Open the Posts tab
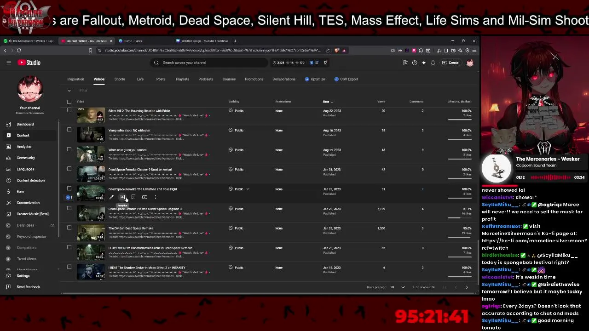This screenshot has height=331, width=589. point(161,79)
